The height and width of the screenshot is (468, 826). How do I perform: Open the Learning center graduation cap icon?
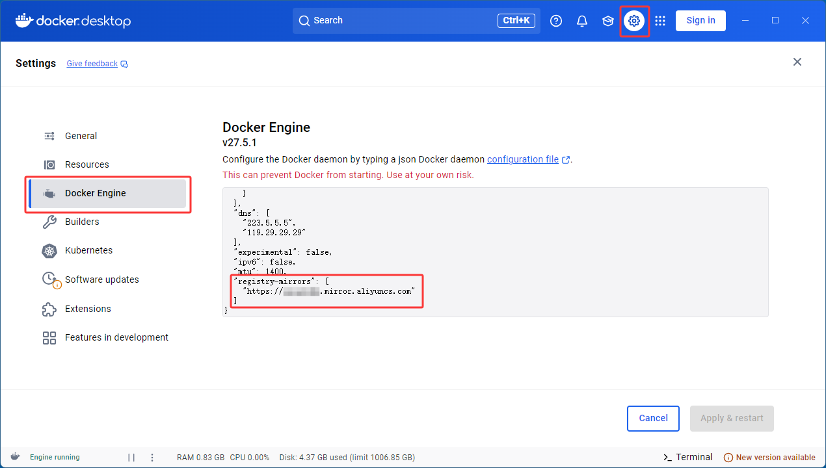coord(608,21)
